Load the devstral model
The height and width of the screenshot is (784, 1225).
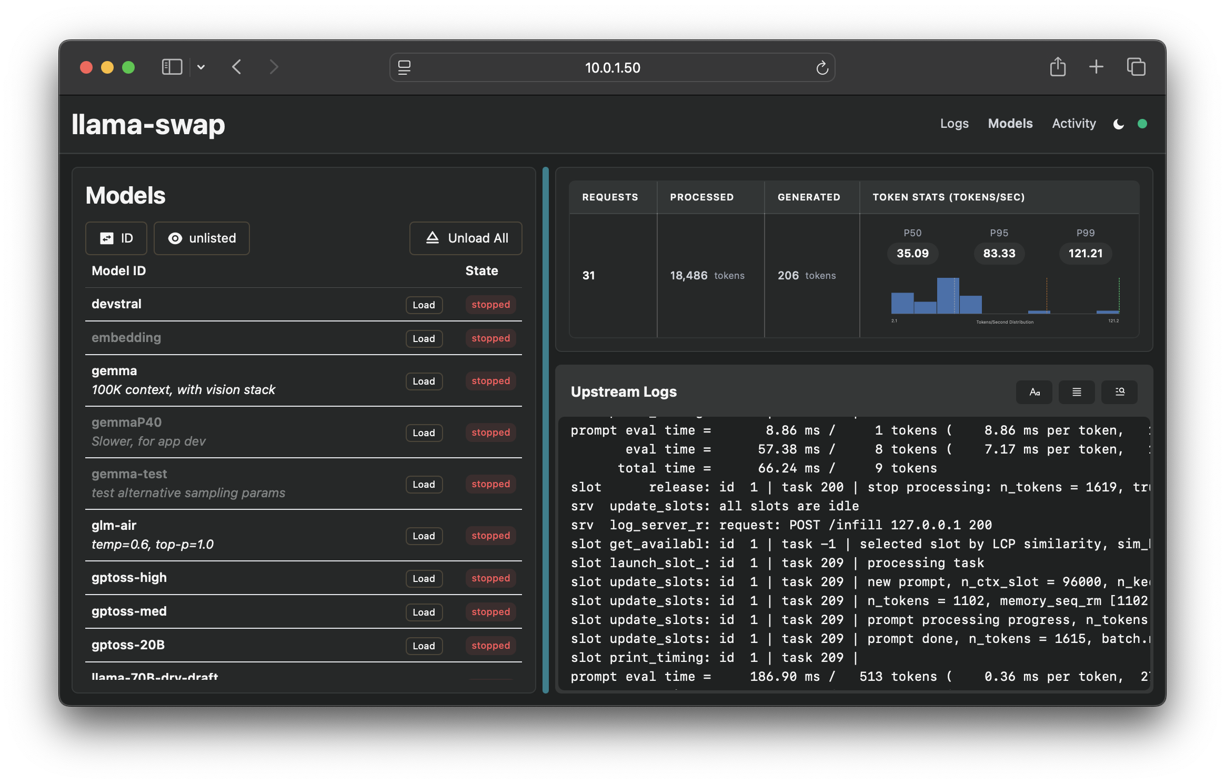tap(424, 305)
